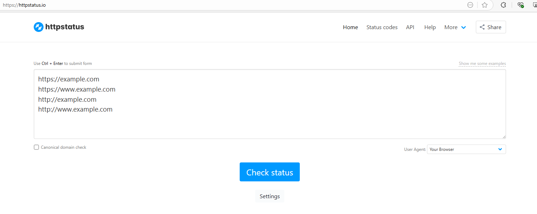The image size is (537, 214).
Task: Select the Home navigation item
Action: [x=350, y=27]
